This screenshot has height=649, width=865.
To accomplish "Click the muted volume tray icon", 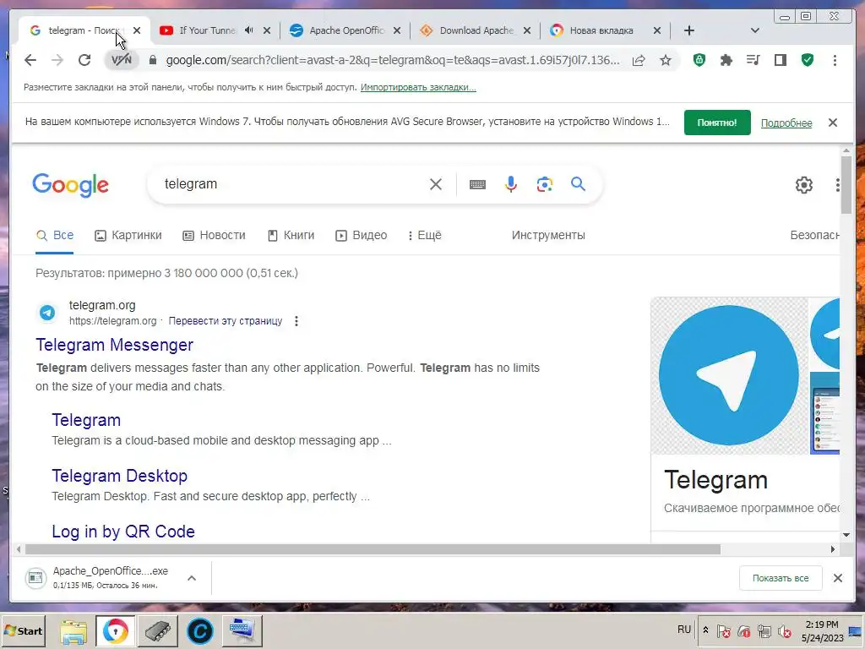I will [784, 630].
